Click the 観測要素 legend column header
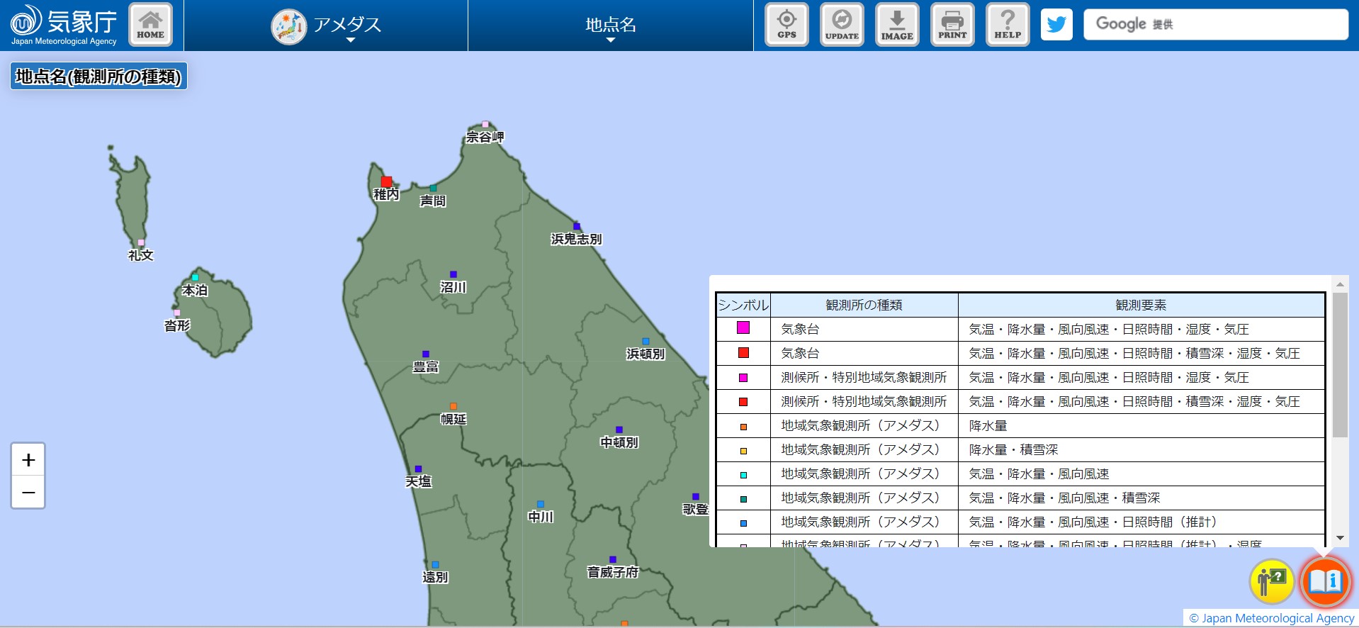Viewport: 1359px width, 628px height. pos(1141,305)
